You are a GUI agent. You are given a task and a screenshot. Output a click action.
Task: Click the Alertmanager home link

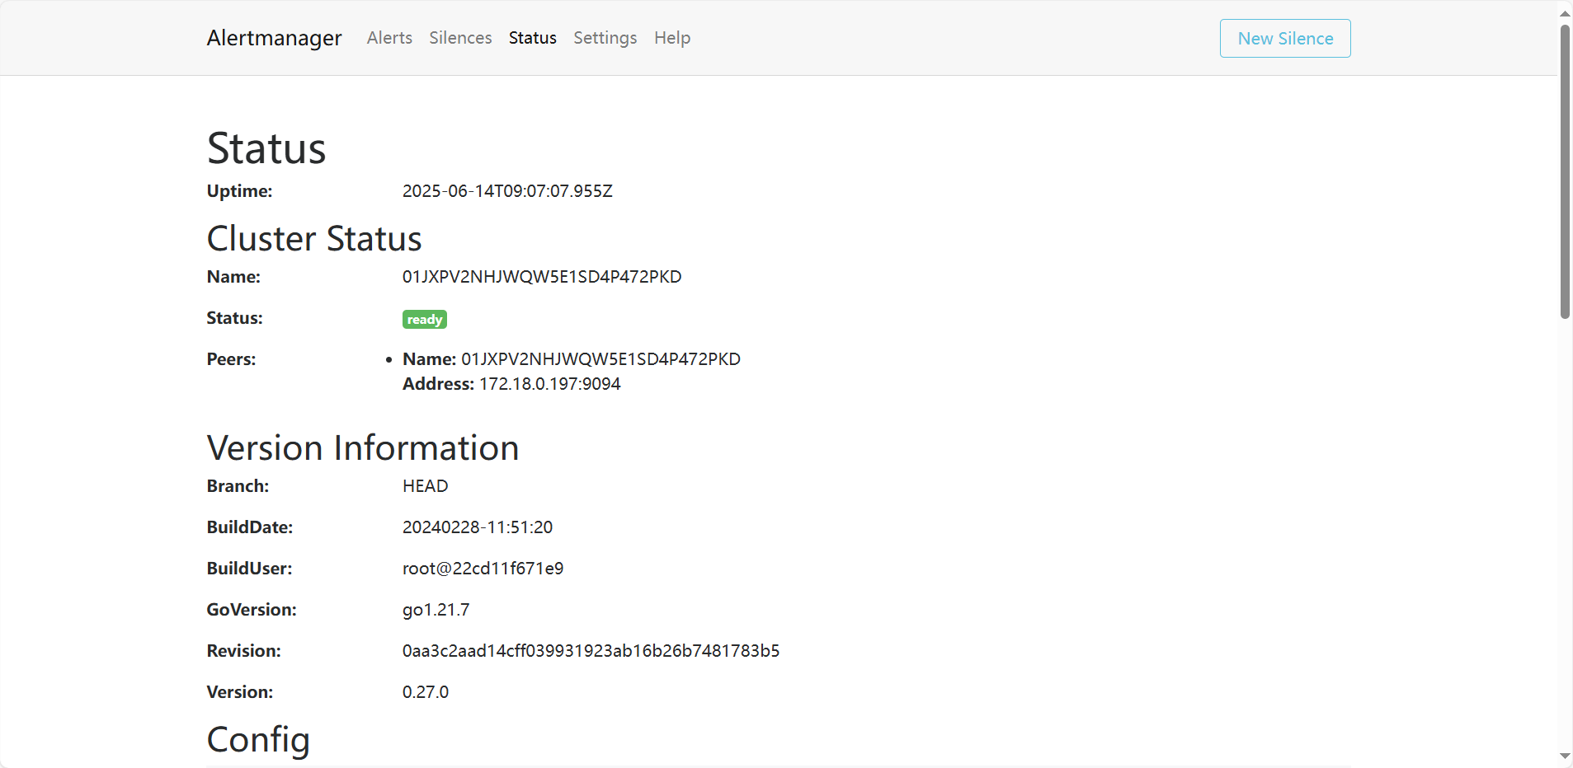click(x=273, y=38)
